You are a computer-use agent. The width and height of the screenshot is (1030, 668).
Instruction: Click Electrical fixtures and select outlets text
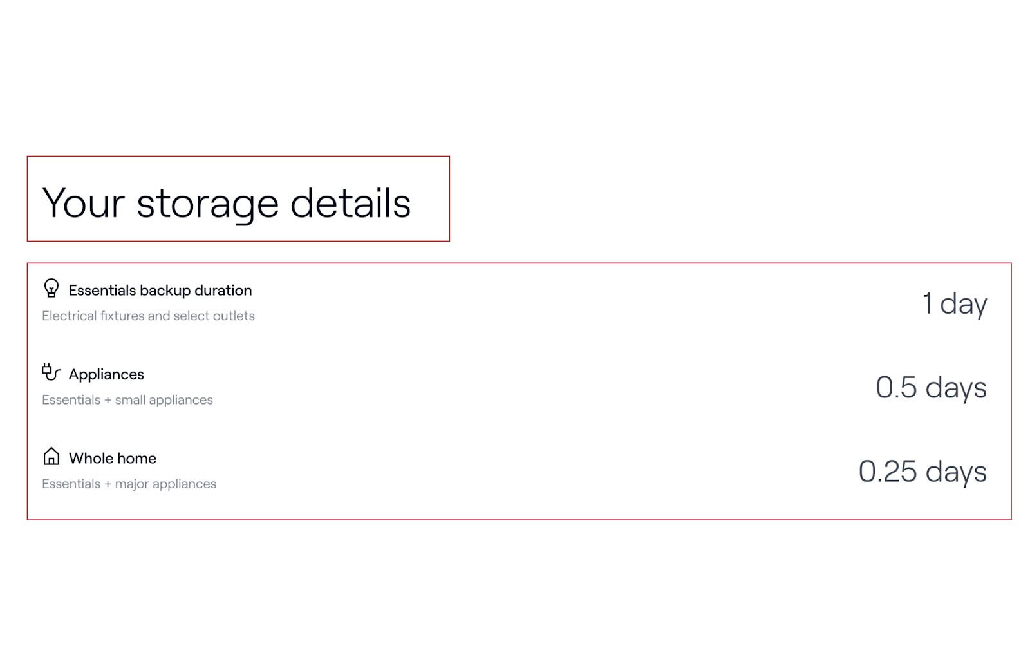coord(148,316)
